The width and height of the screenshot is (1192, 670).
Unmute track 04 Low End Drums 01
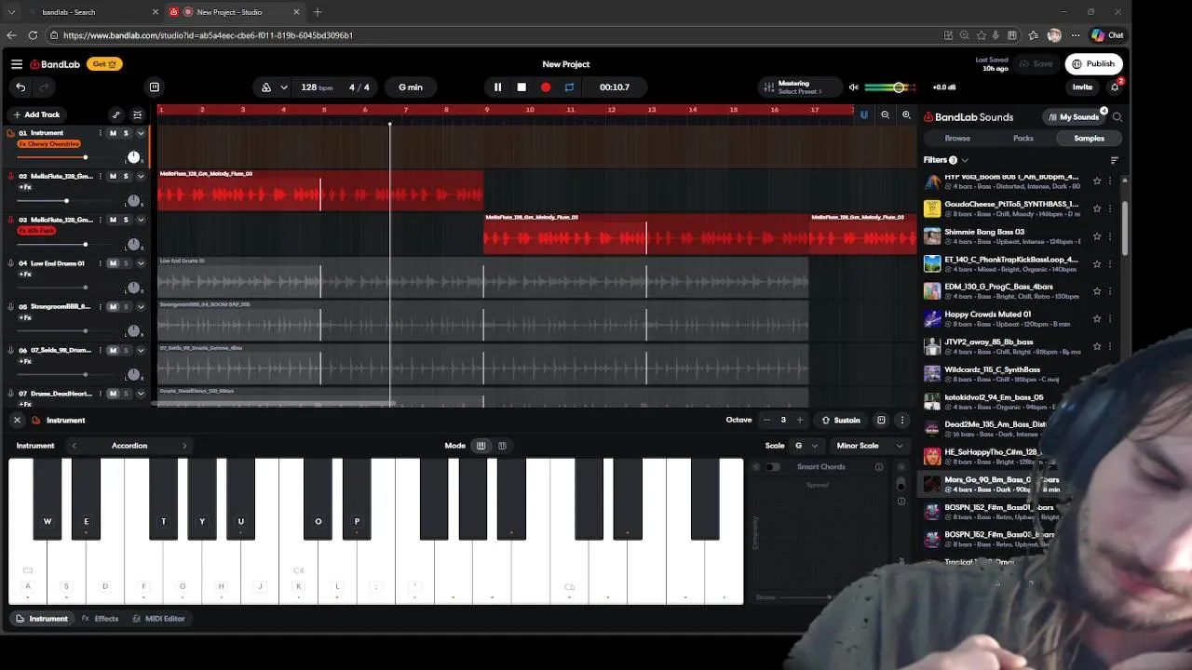pos(113,263)
